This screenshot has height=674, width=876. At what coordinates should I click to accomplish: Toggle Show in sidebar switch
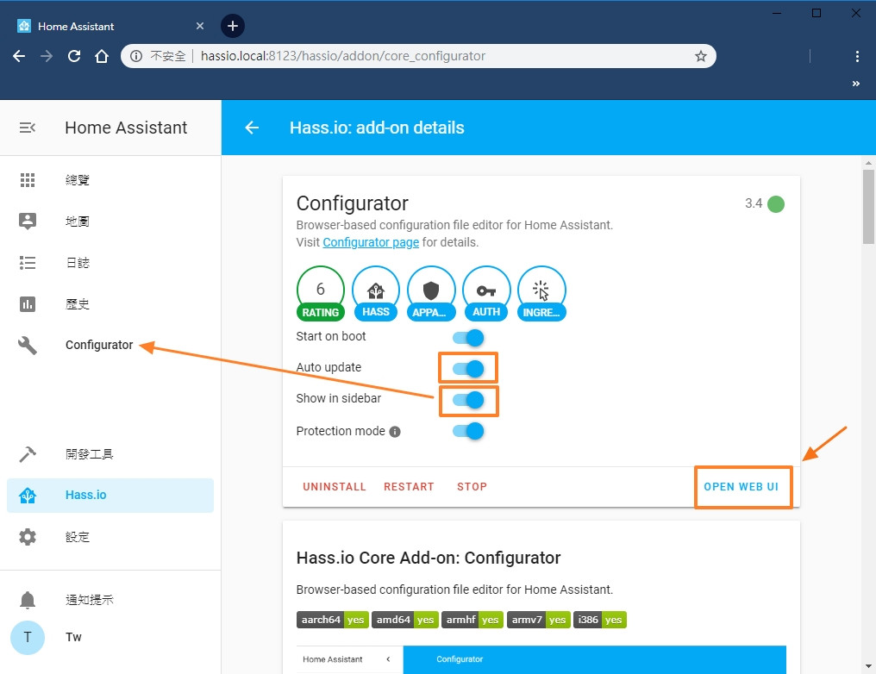point(468,400)
